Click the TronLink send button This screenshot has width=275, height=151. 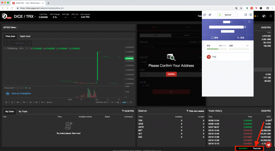(x=241, y=38)
